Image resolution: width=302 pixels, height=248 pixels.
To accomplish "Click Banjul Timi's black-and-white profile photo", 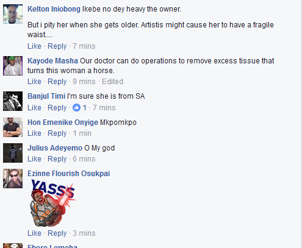I will coord(13,101).
